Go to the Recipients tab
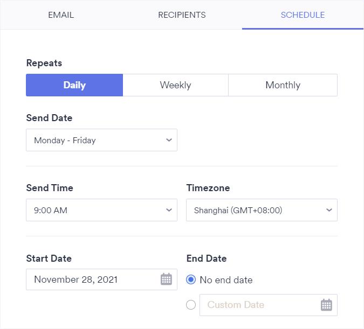 pos(182,15)
